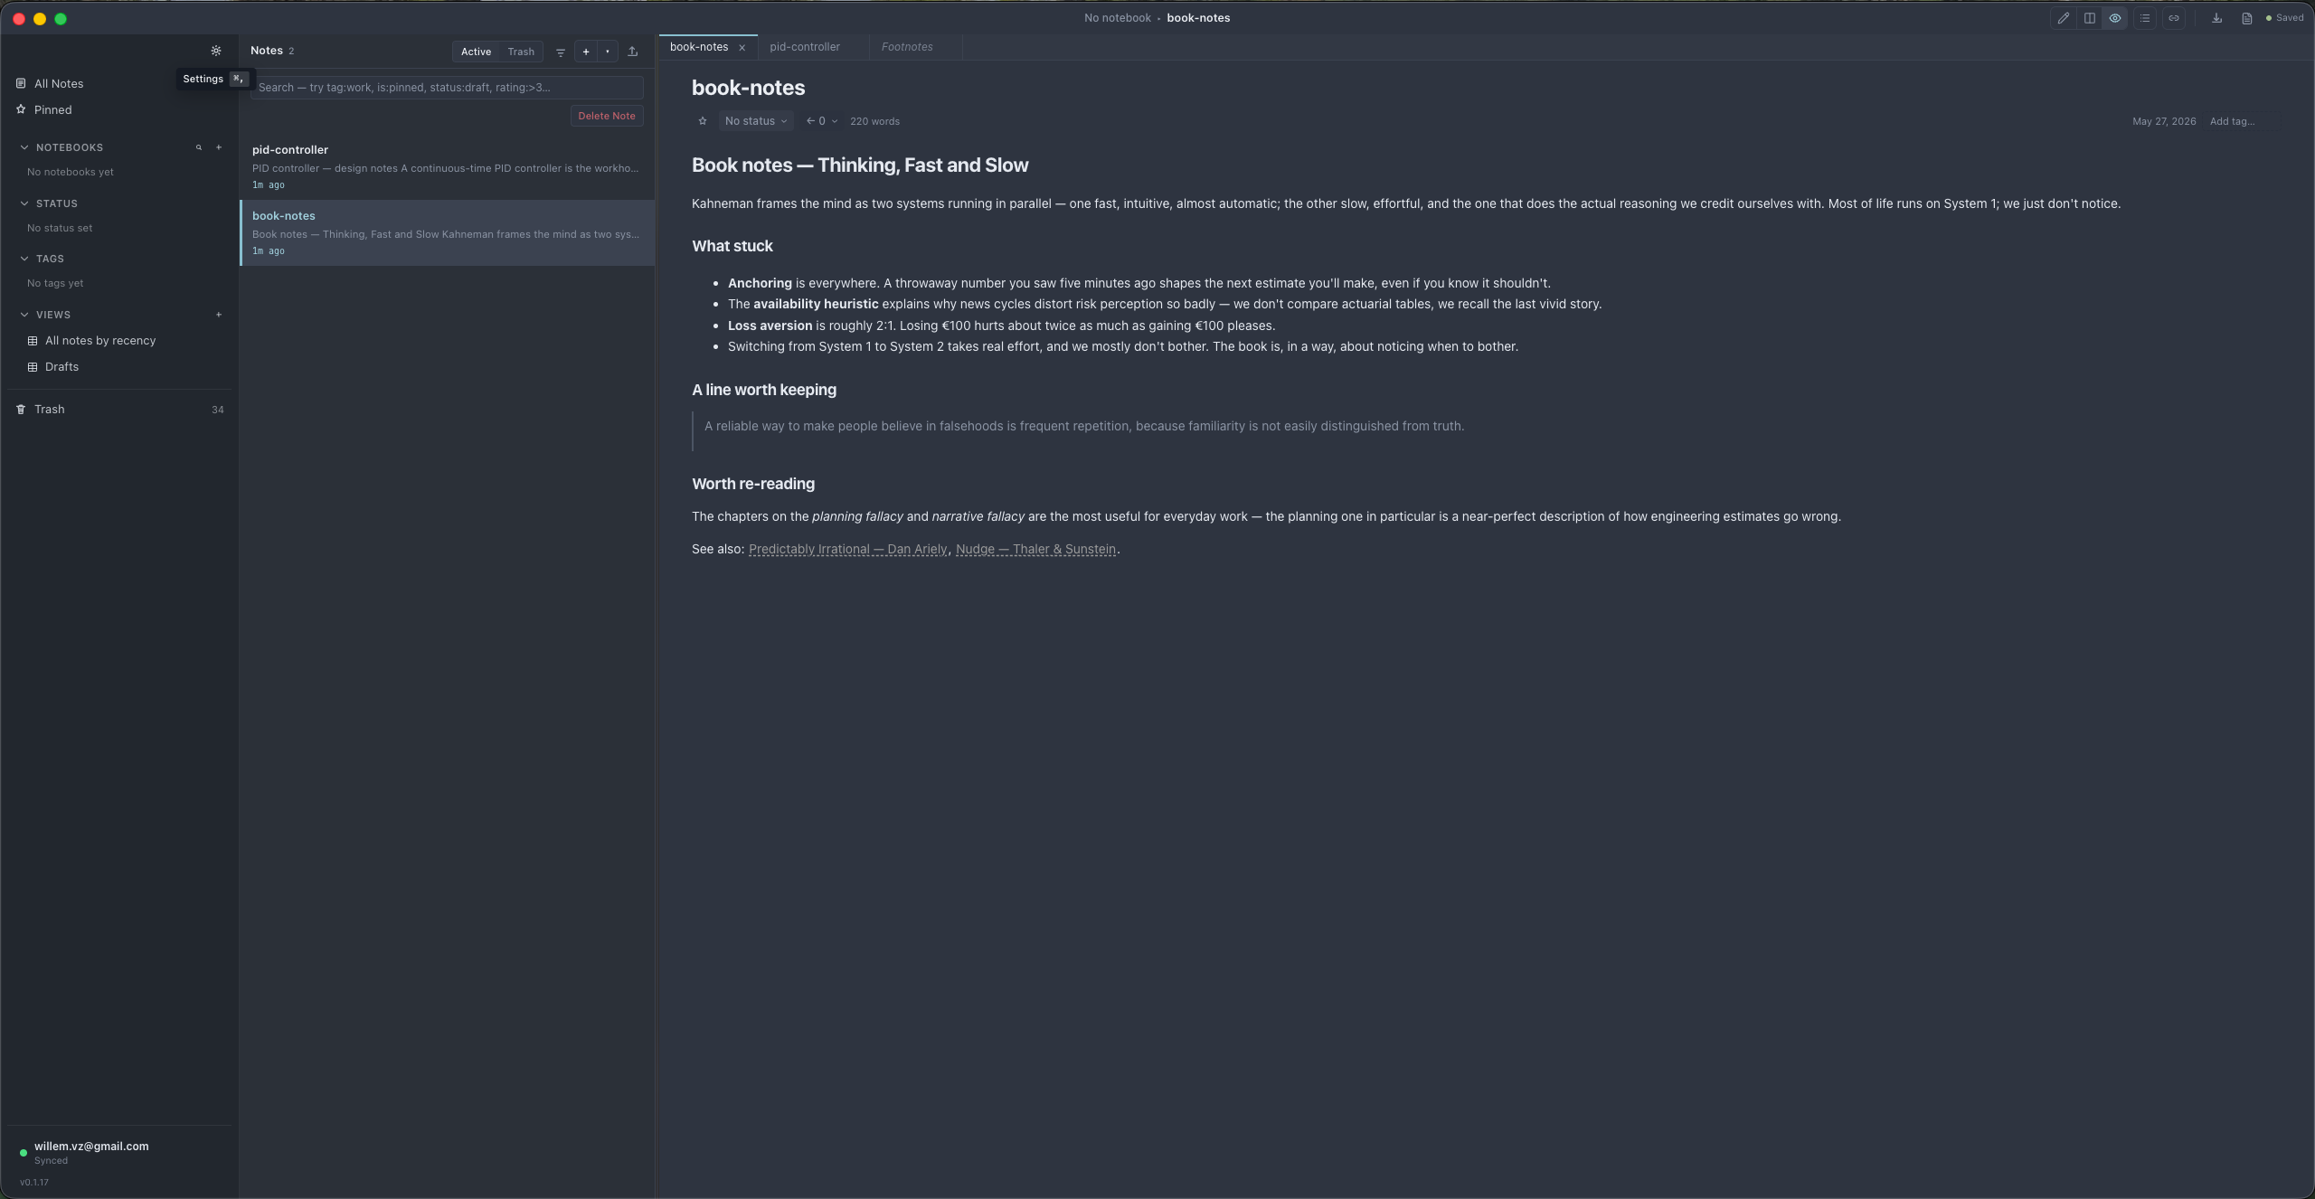Open the backlinks 0 dropdown
The height and width of the screenshot is (1199, 2315).
pos(822,121)
